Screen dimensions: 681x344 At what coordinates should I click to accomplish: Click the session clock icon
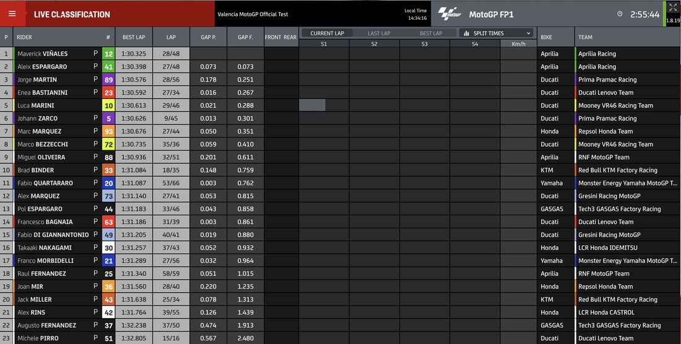click(620, 14)
